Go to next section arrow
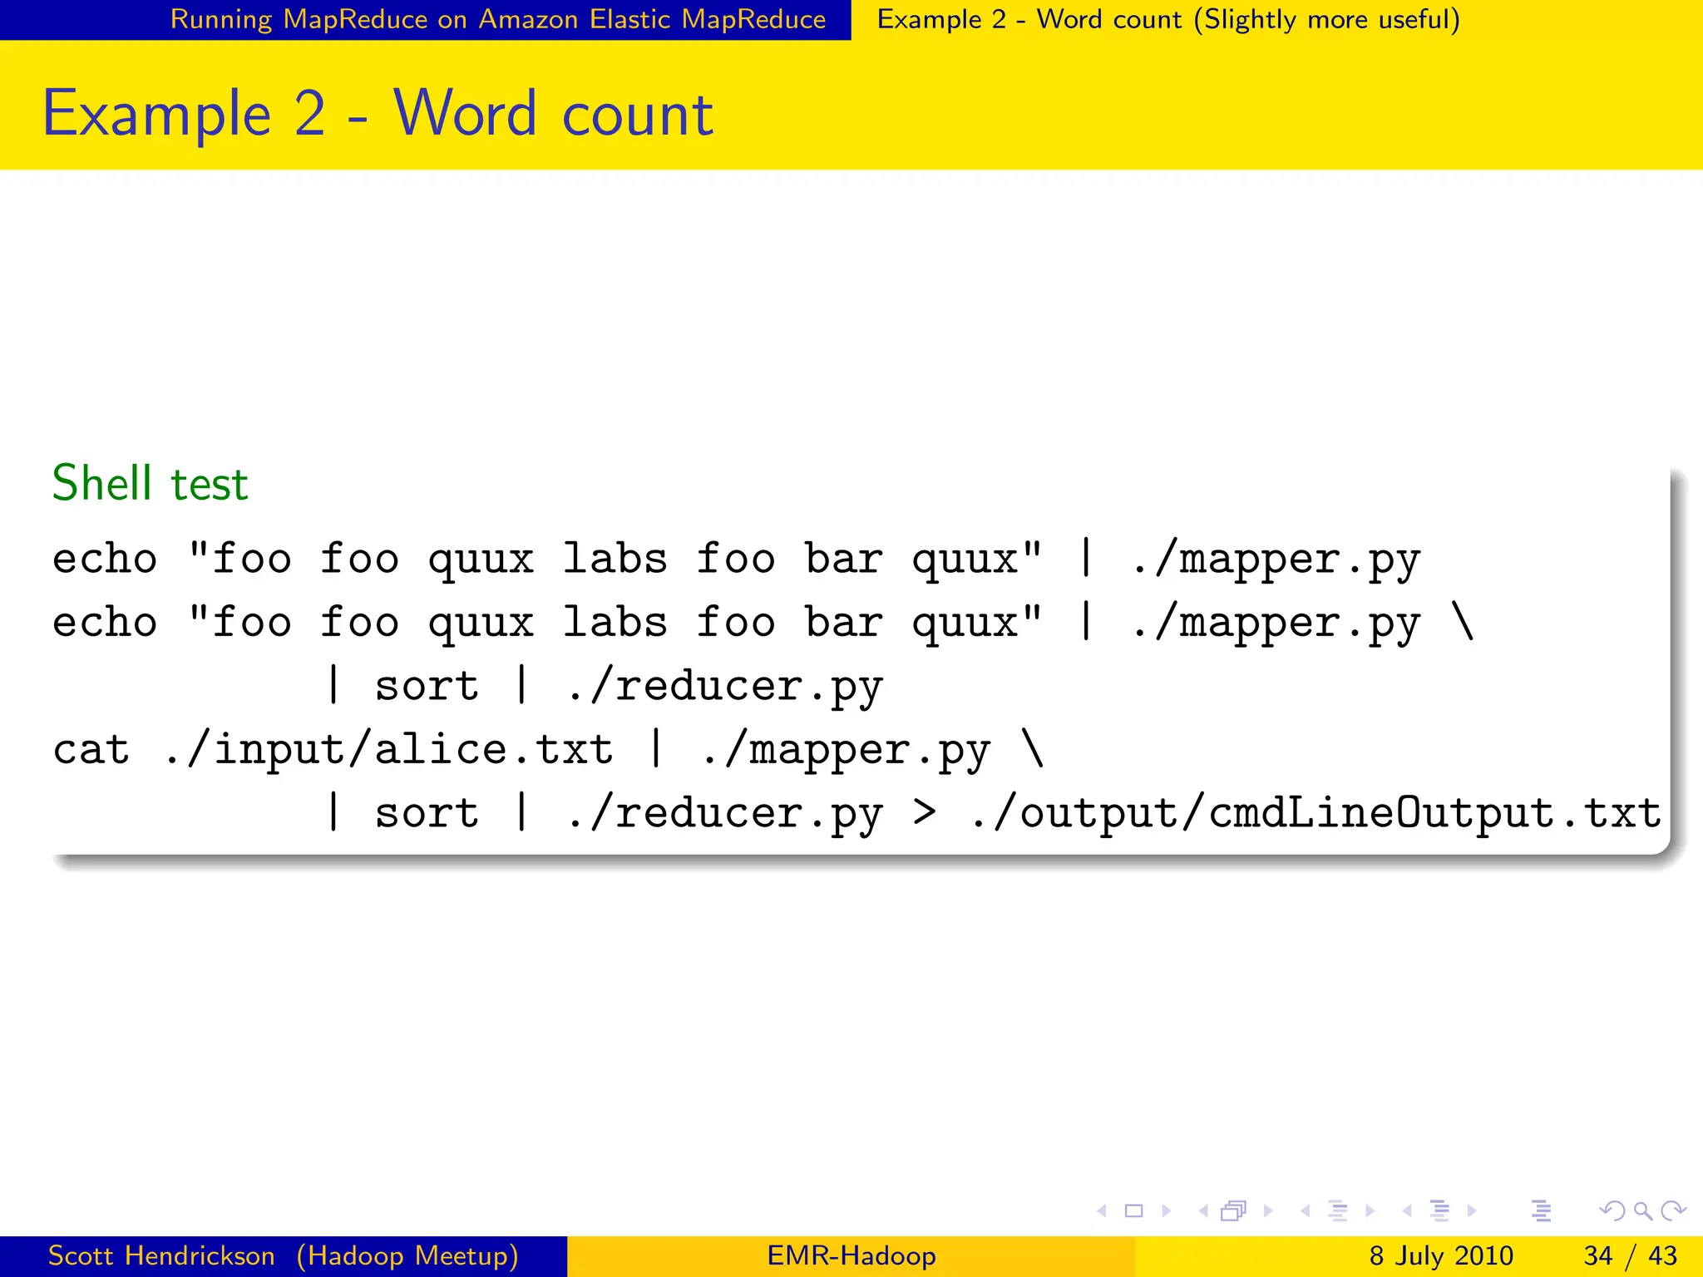 pyautogui.click(x=1472, y=1211)
